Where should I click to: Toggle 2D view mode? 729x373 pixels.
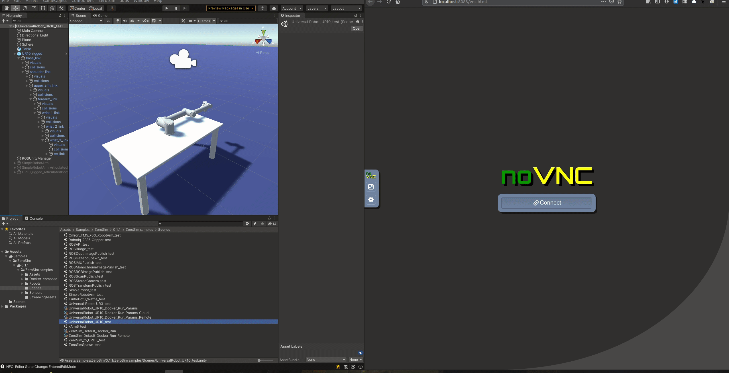coord(108,21)
